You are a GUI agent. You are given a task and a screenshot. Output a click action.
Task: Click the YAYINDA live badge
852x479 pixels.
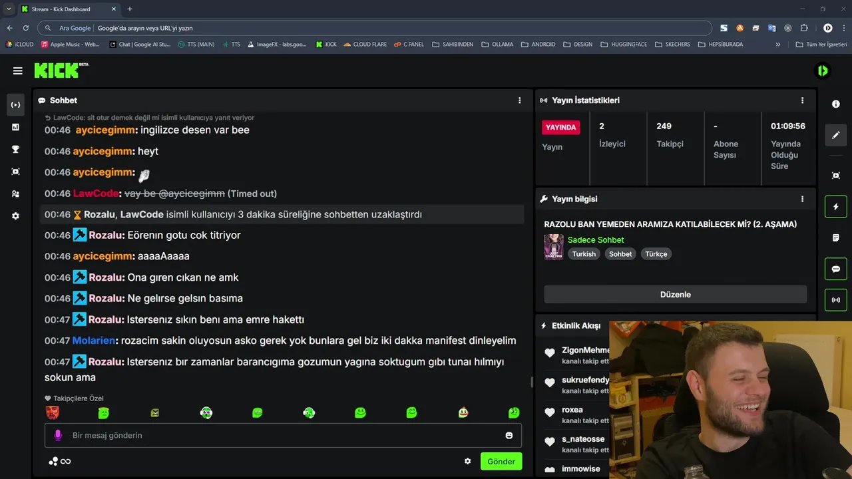click(561, 127)
